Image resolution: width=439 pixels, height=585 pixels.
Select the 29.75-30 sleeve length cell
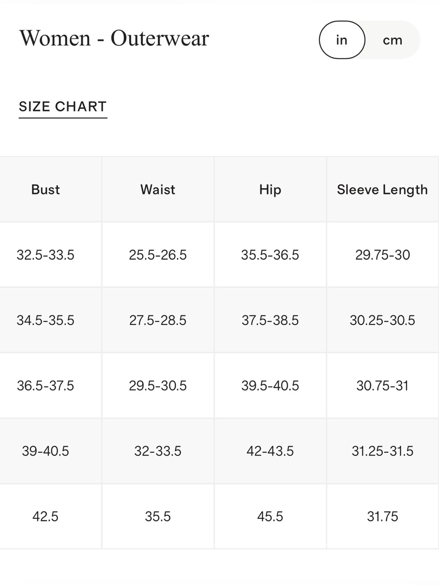(383, 255)
